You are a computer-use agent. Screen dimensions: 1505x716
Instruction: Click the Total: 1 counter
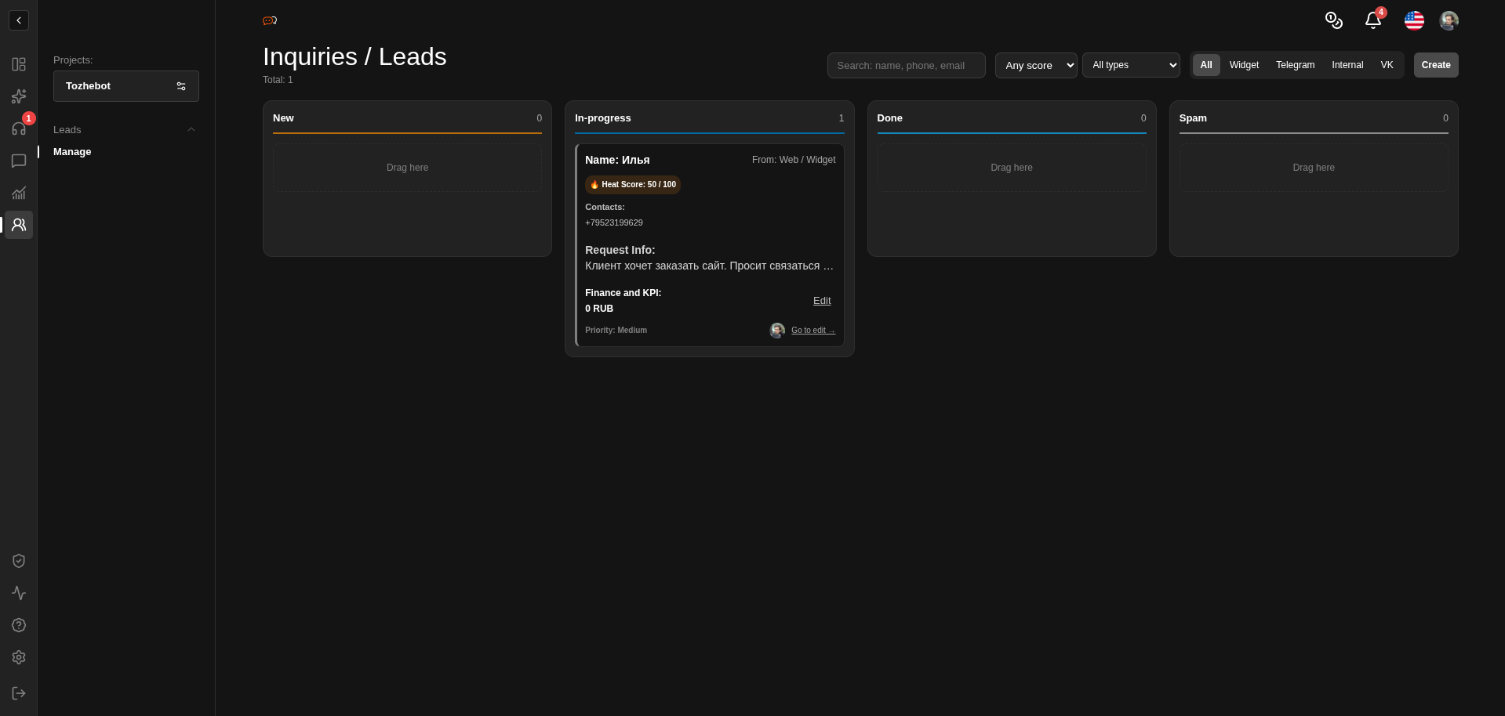point(278,80)
